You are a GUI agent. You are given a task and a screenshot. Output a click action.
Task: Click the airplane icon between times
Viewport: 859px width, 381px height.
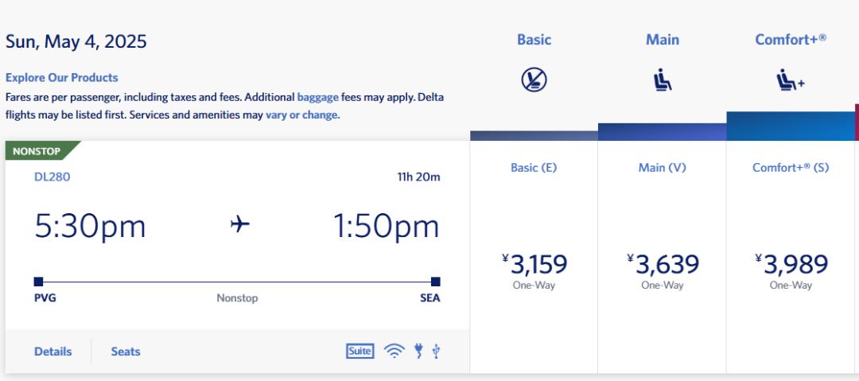[x=240, y=224]
